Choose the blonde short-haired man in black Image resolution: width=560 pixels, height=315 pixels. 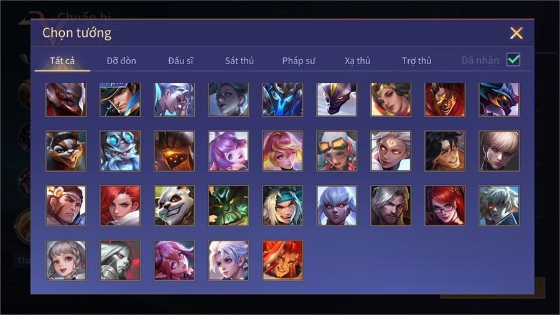tap(499, 151)
